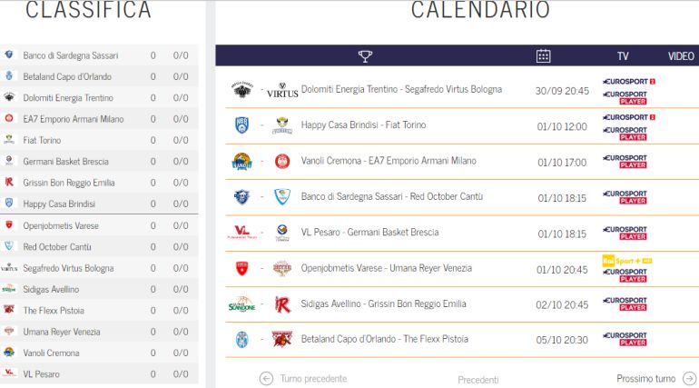Go to next round with right arrow
Viewport: 699px width, 388px height.
[690, 378]
